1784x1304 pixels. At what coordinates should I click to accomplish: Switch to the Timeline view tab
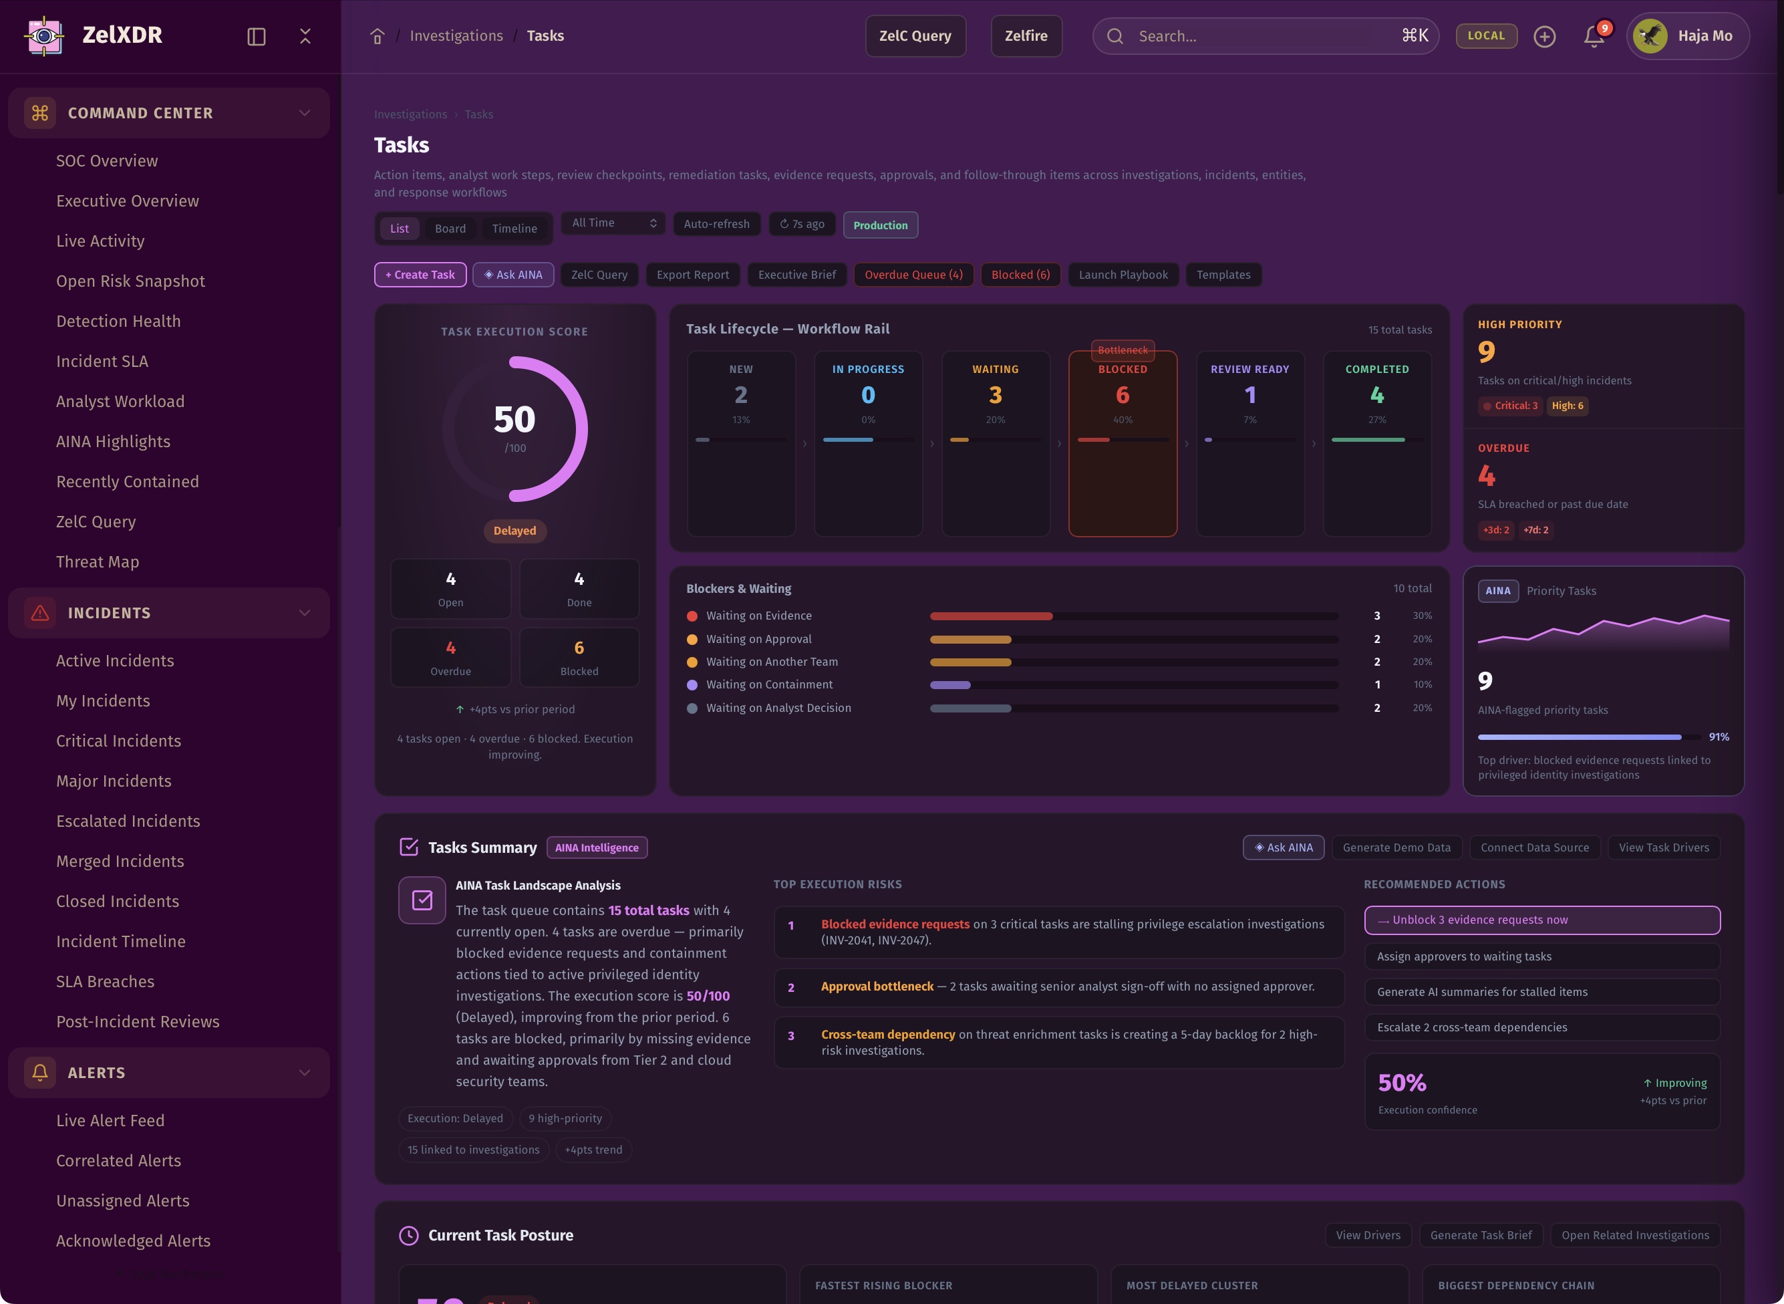pyautogui.click(x=514, y=229)
